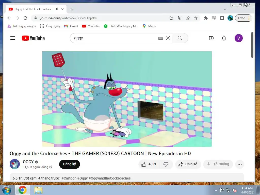Open Windows Explorer from the taskbar
The height and width of the screenshot is (195, 260).
(x=38, y=190)
